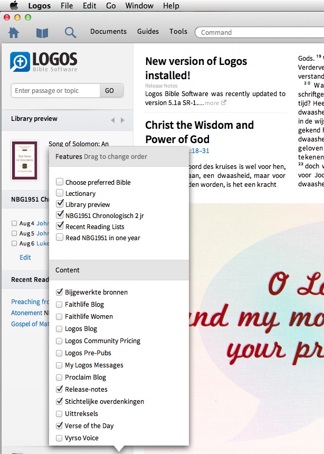Show next Library preview item
324x454 pixels.
point(122,120)
